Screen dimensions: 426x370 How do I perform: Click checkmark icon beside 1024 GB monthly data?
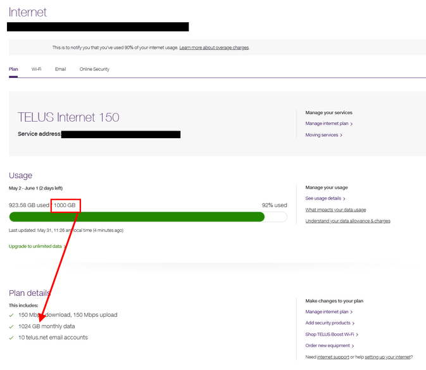click(11, 326)
